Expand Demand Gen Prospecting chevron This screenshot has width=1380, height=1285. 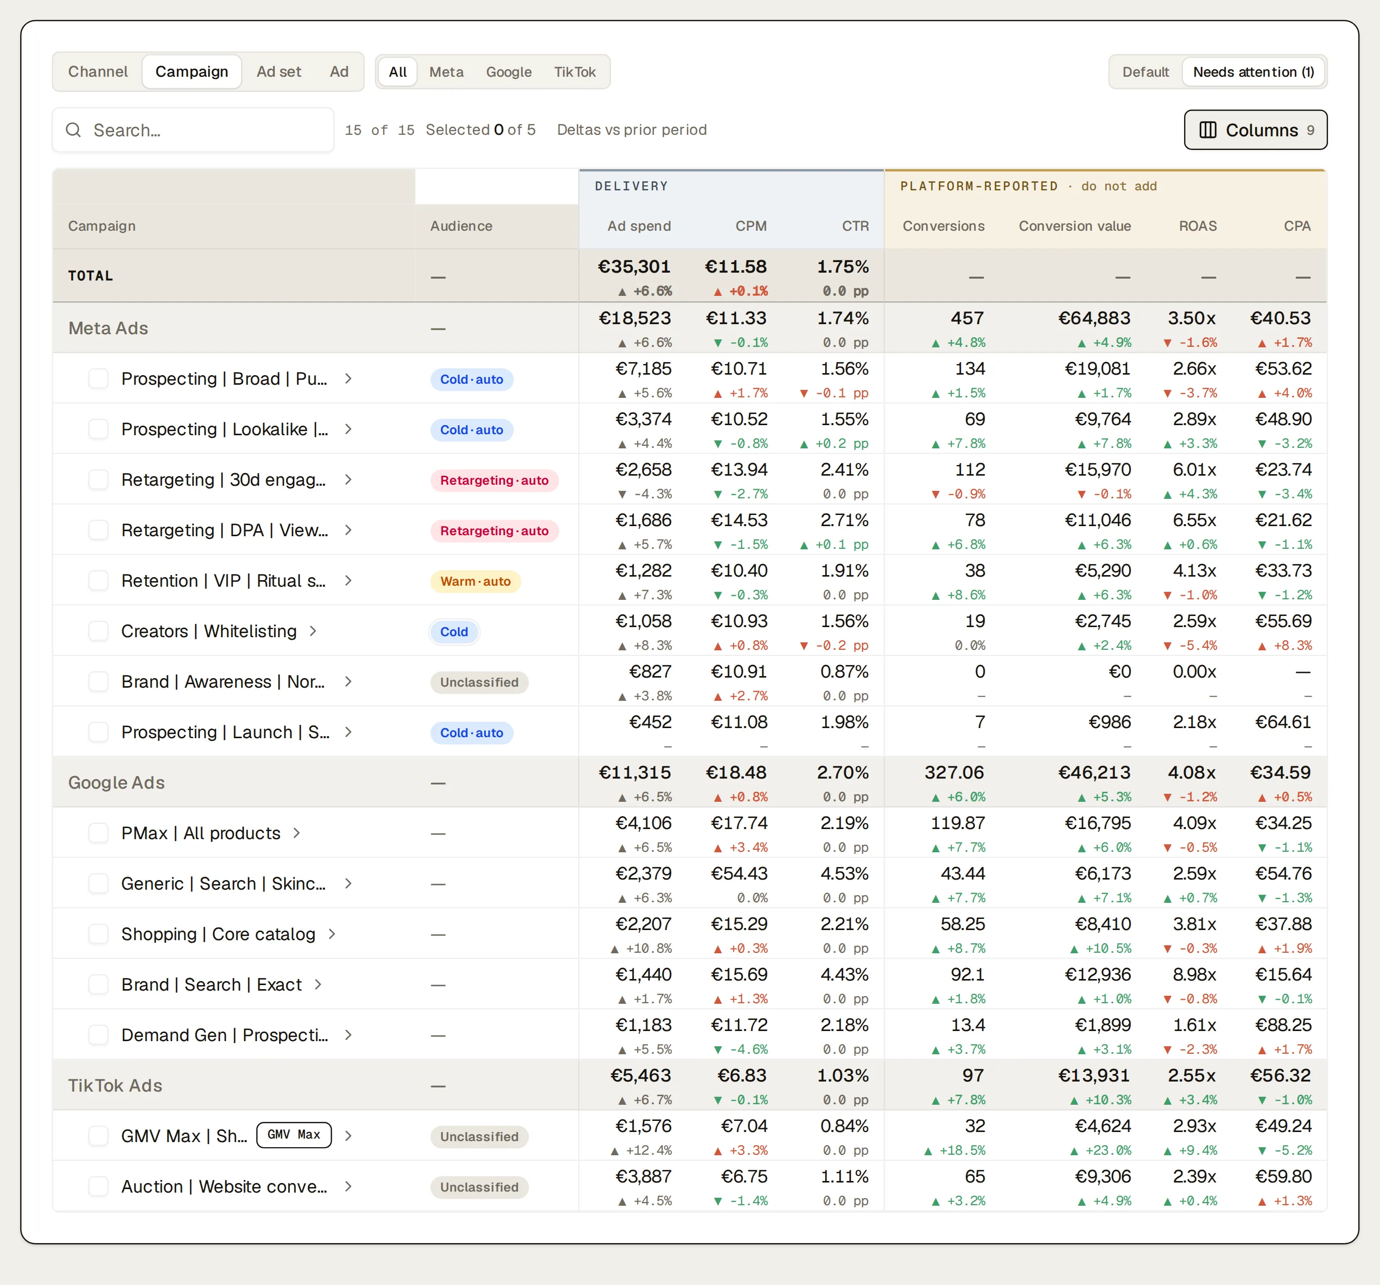(348, 1035)
